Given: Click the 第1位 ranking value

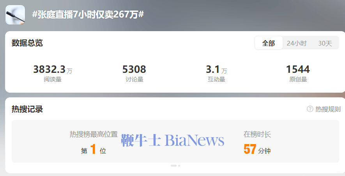Looking at the screenshot, I should 94,150.
